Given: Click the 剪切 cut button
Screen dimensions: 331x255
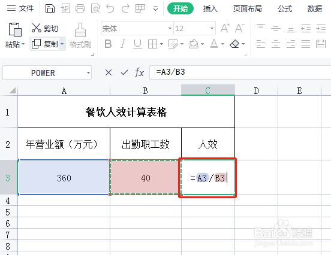Looking at the screenshot, I should tap(45, 28).
